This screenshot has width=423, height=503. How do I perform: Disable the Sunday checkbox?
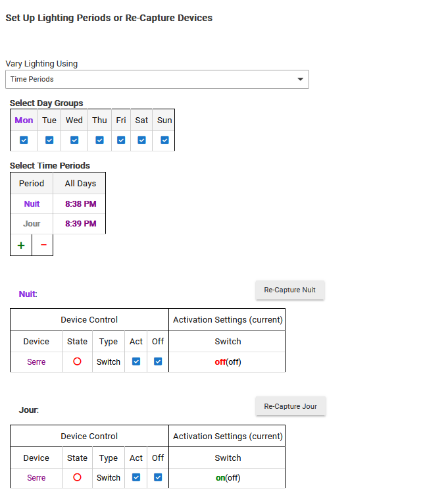[x=164, y=140]
